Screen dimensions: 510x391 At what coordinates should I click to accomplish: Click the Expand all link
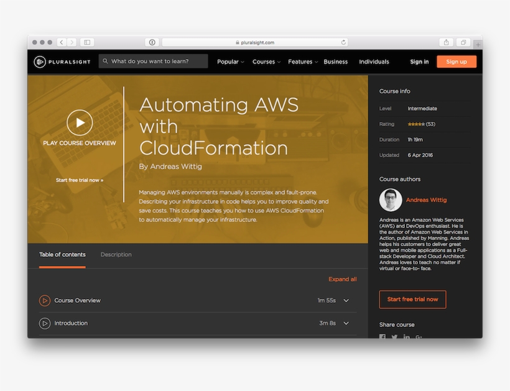click(x=343, y=279)
